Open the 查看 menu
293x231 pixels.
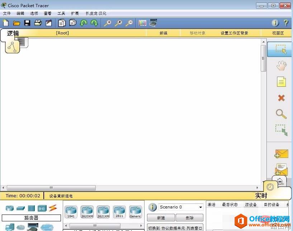point(48,13)
